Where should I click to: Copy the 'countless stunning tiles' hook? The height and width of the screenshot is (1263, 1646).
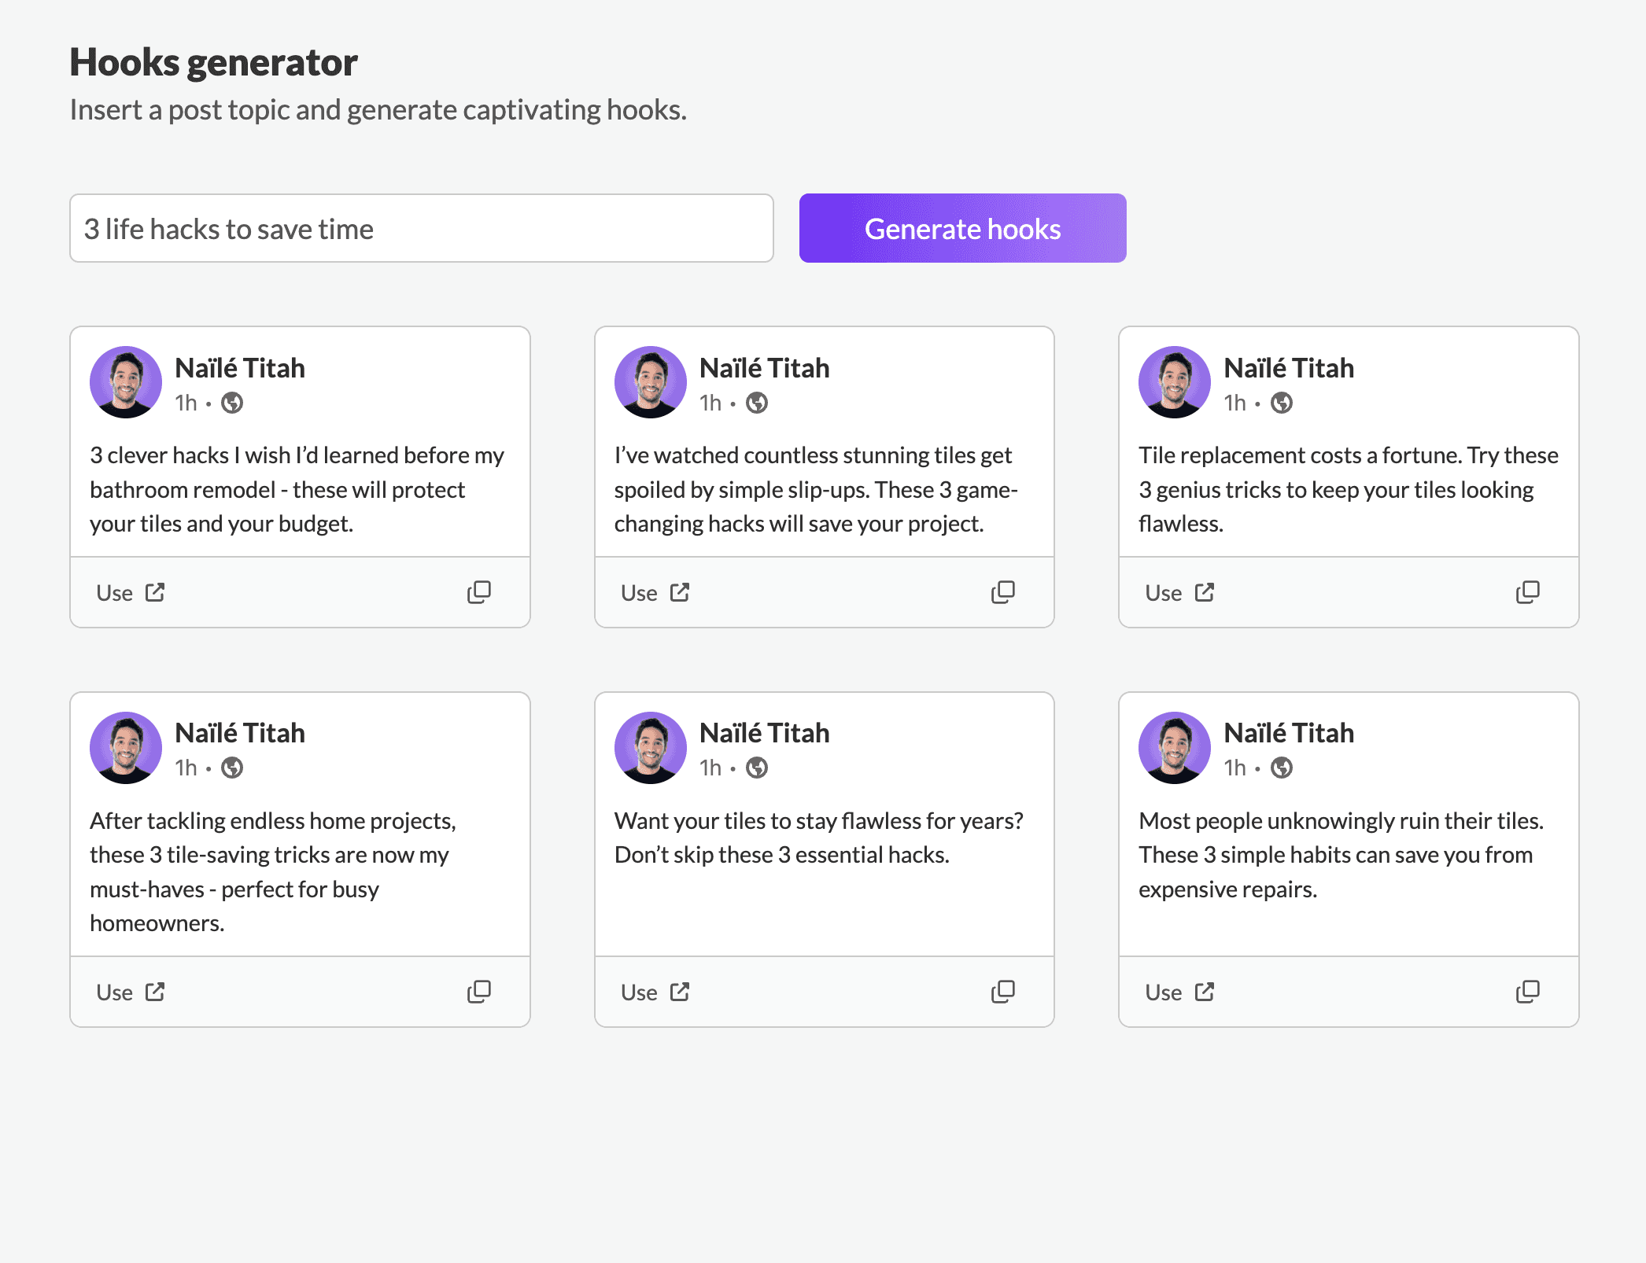tap(1002, 592)
